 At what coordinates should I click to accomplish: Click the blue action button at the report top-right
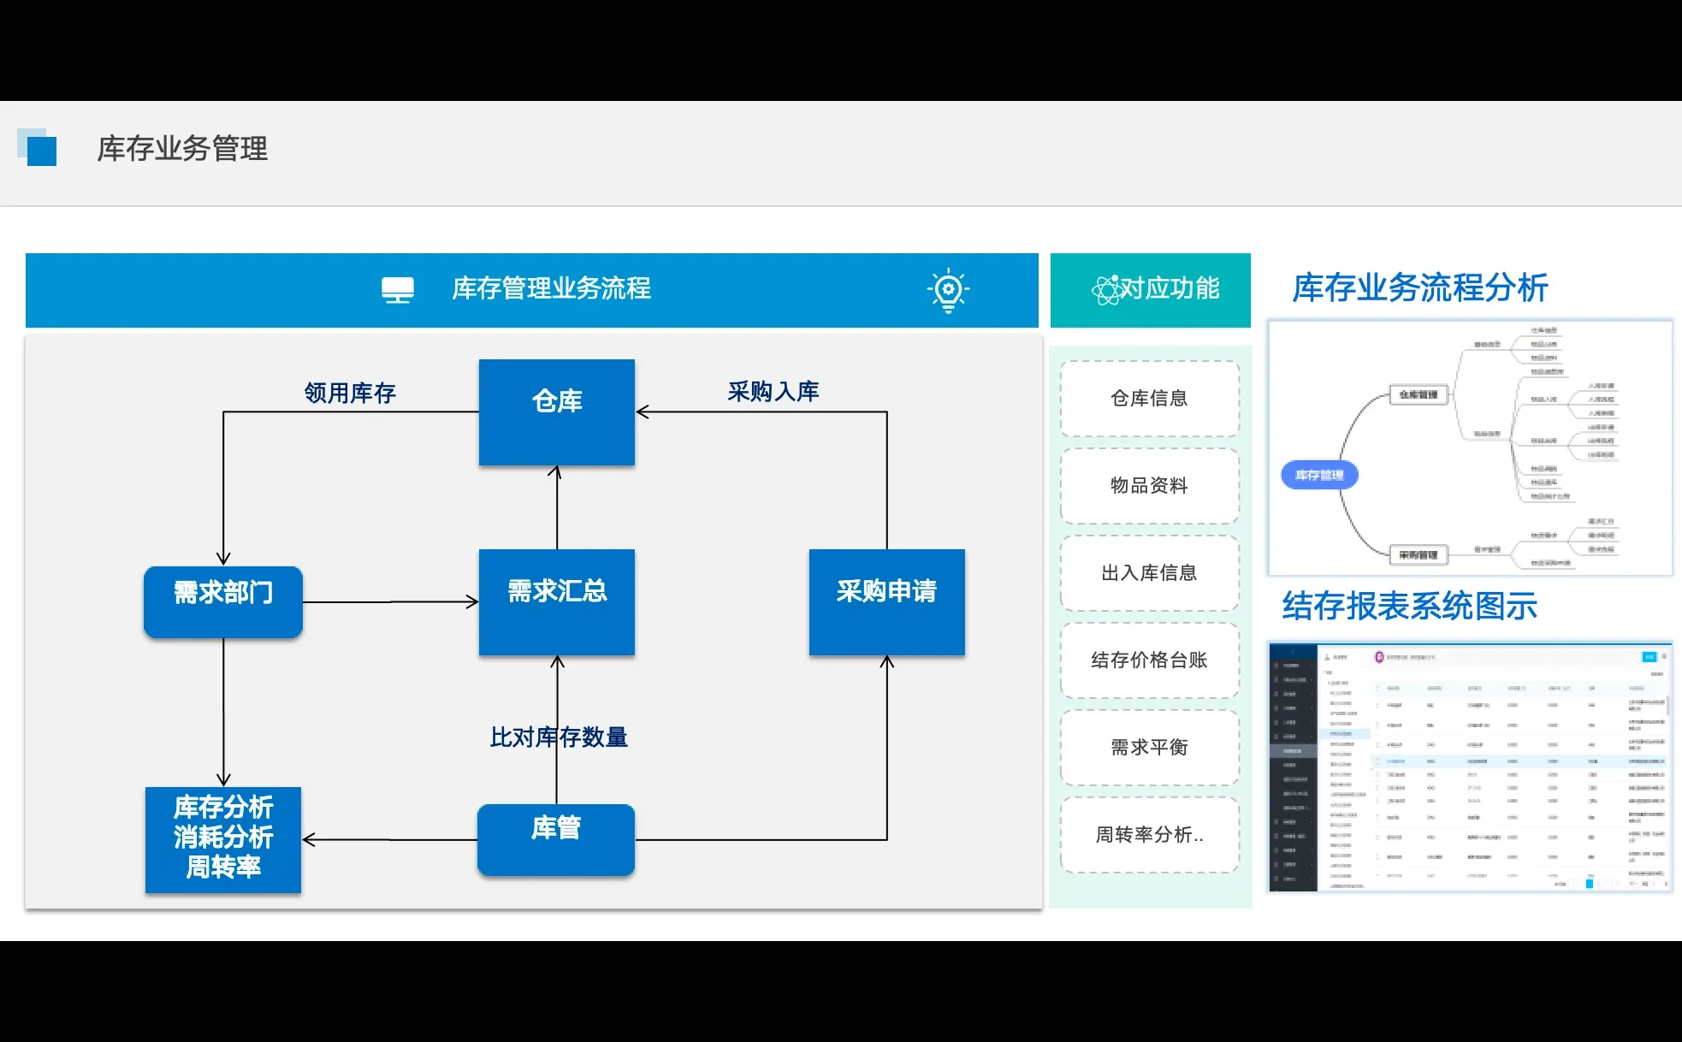(x=1649, y=657)
